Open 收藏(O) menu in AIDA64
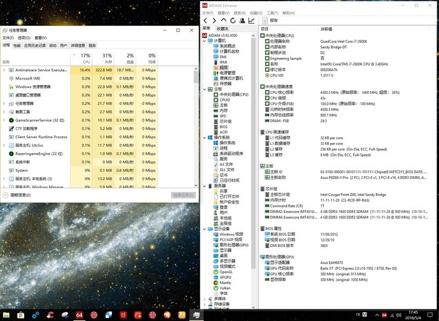The width and height of the screenshot is (439, 321). pyautogui.click(x=256, y=13)
